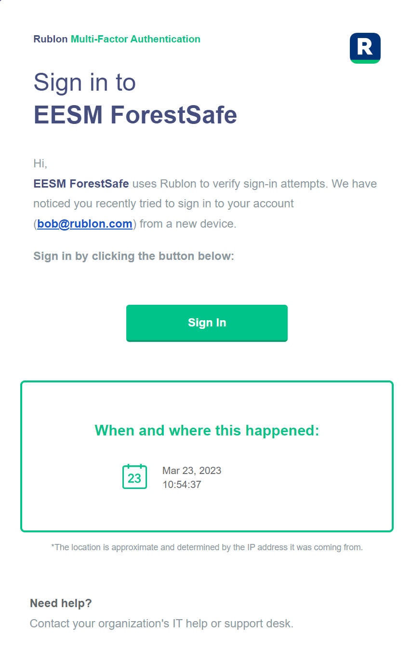The image size is (412, 664).
Task: Click the Mar 23, 2023 date text
Action: (192, 471)
